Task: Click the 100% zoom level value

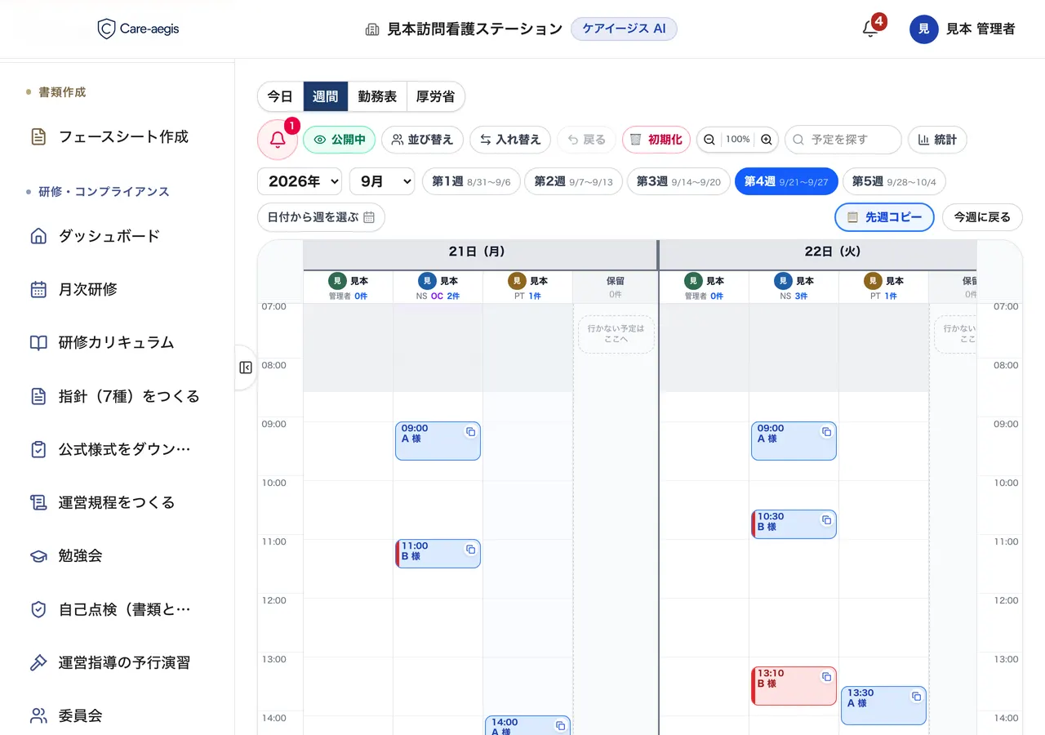Action: 737,140
